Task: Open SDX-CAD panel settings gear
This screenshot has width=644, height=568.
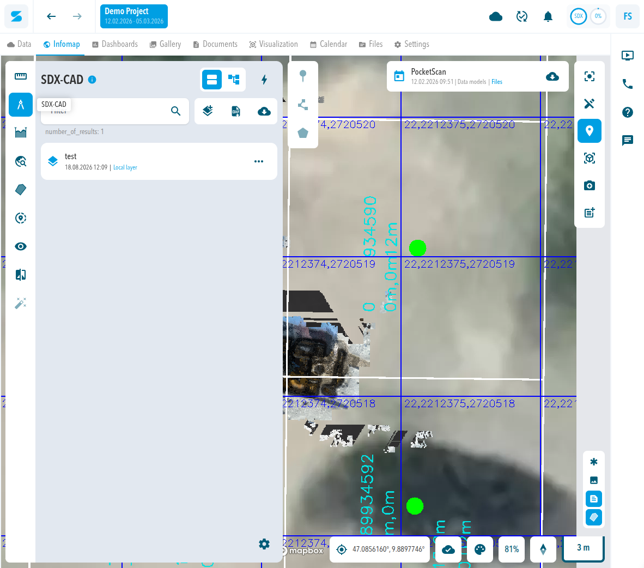Action: coord(264,544)
